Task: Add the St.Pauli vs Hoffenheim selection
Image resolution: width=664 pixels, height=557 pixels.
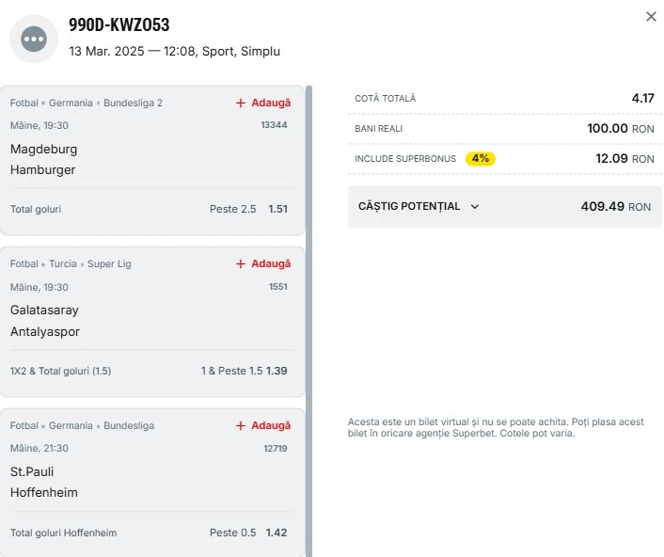Action: [x=263, y=425]
